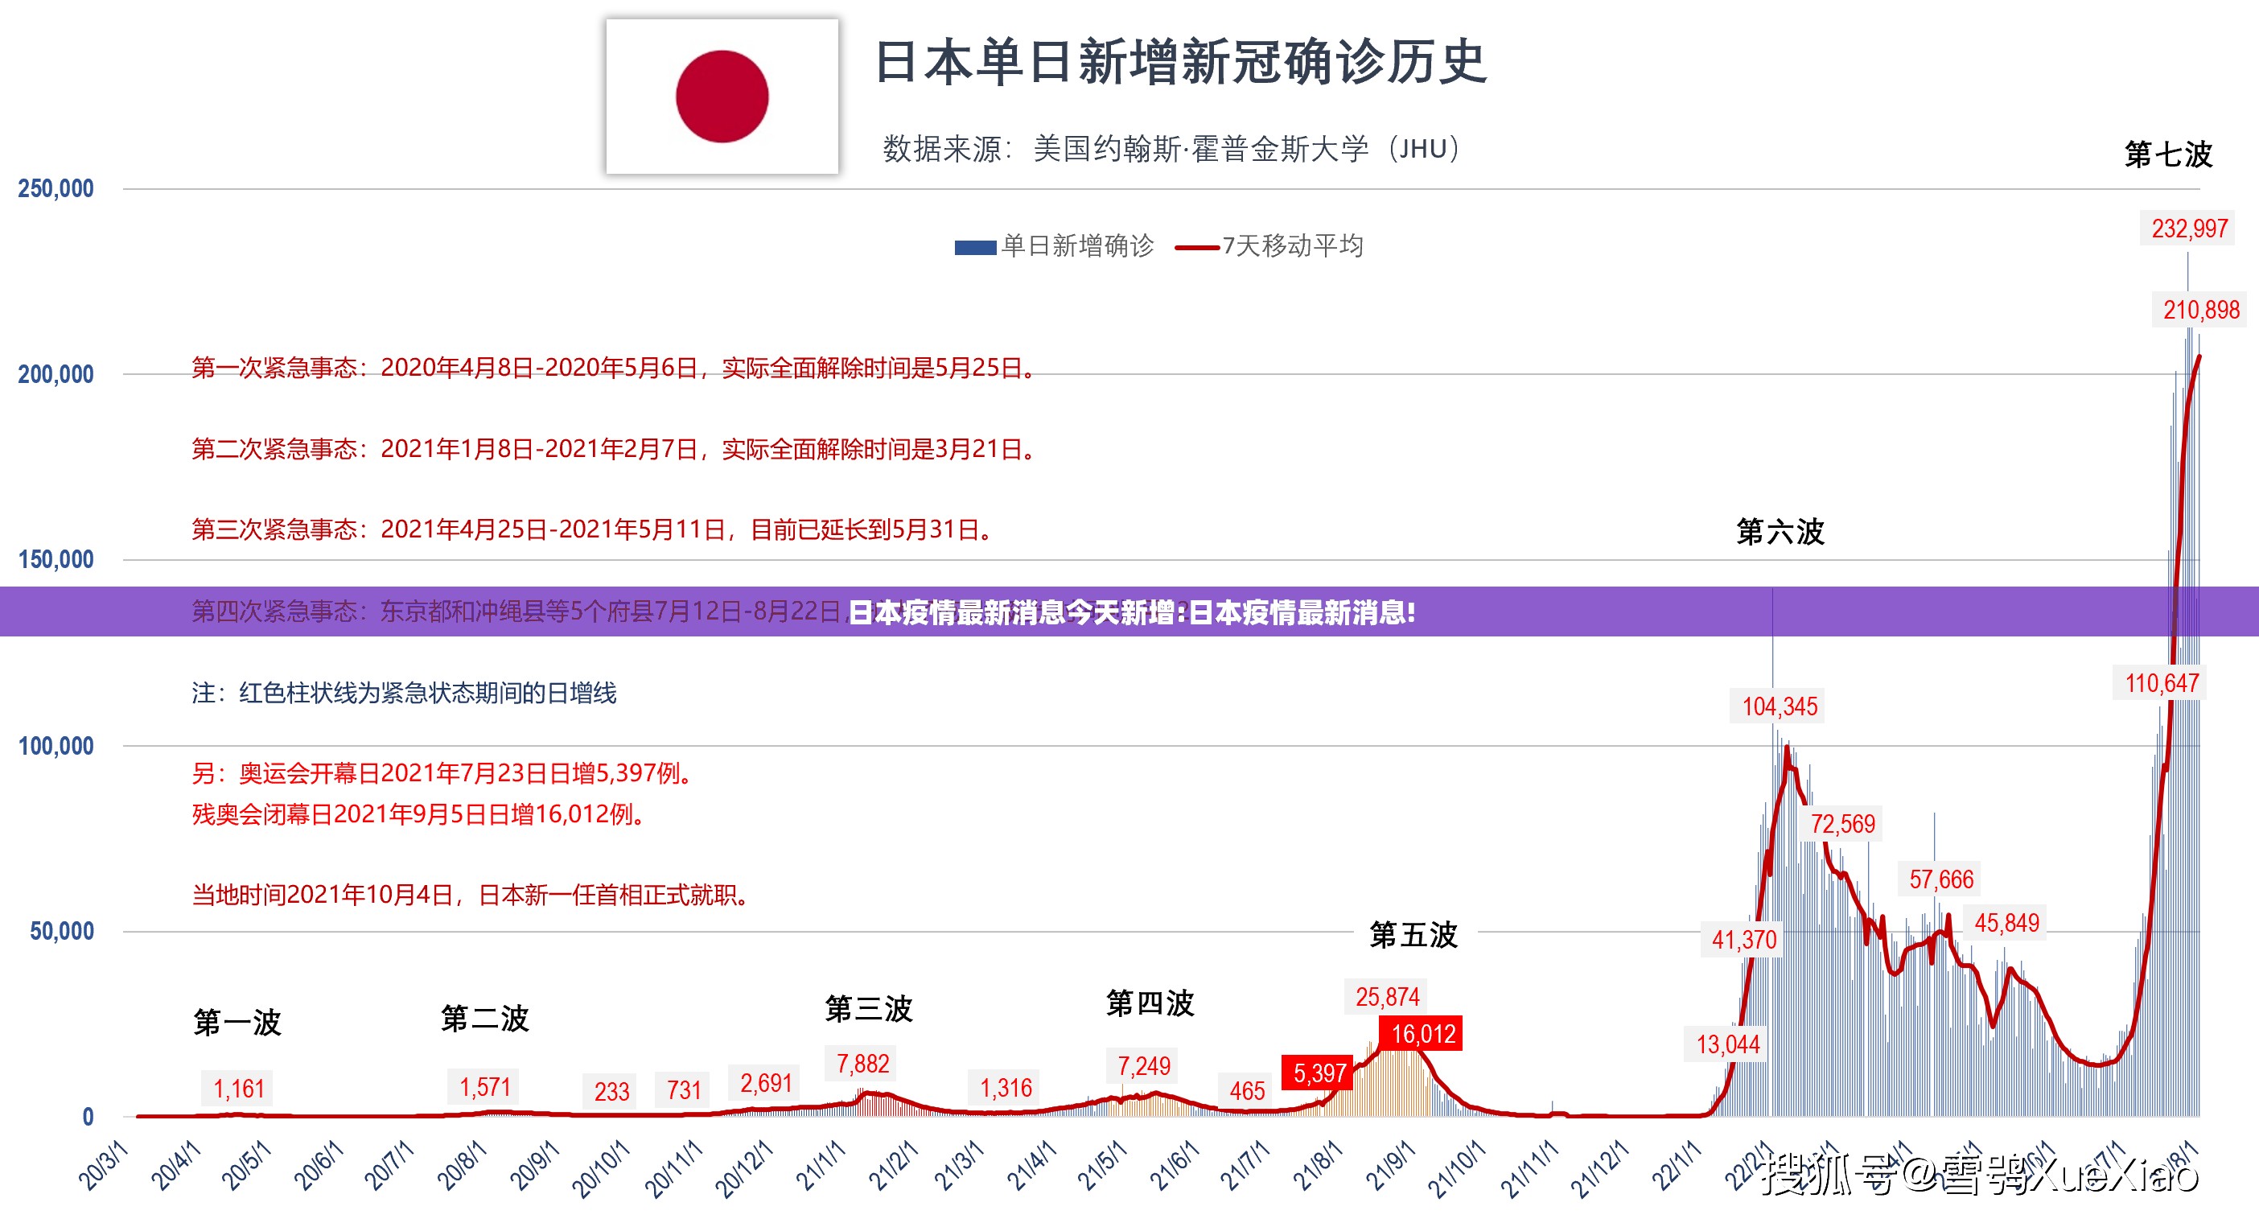2259x1223 pixels.
Task: Click the data label 465
Action: tap(1247, 1090)
